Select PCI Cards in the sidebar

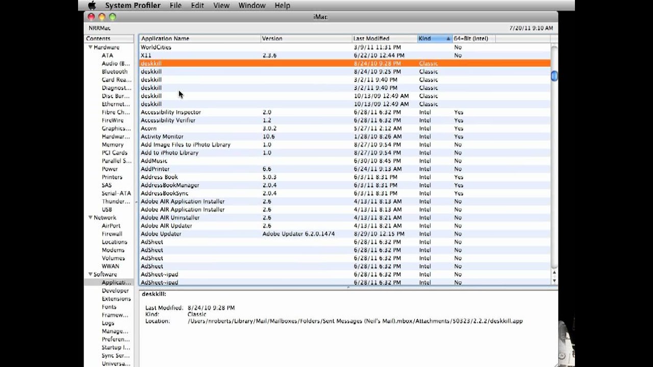pyautogui.click(x=114, y=152)
